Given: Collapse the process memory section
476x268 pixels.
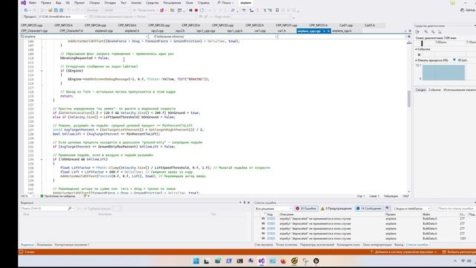Looking at the screenshot, I should point(416,60).
